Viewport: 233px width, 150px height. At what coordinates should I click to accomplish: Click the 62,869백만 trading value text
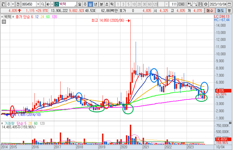click(110, 11)
